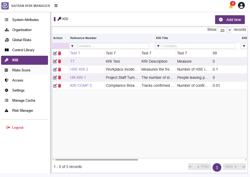Screen dimensions: 250x177
Task: Click the filter funnel in the last KRI column
Action: (x=244, y=46)
